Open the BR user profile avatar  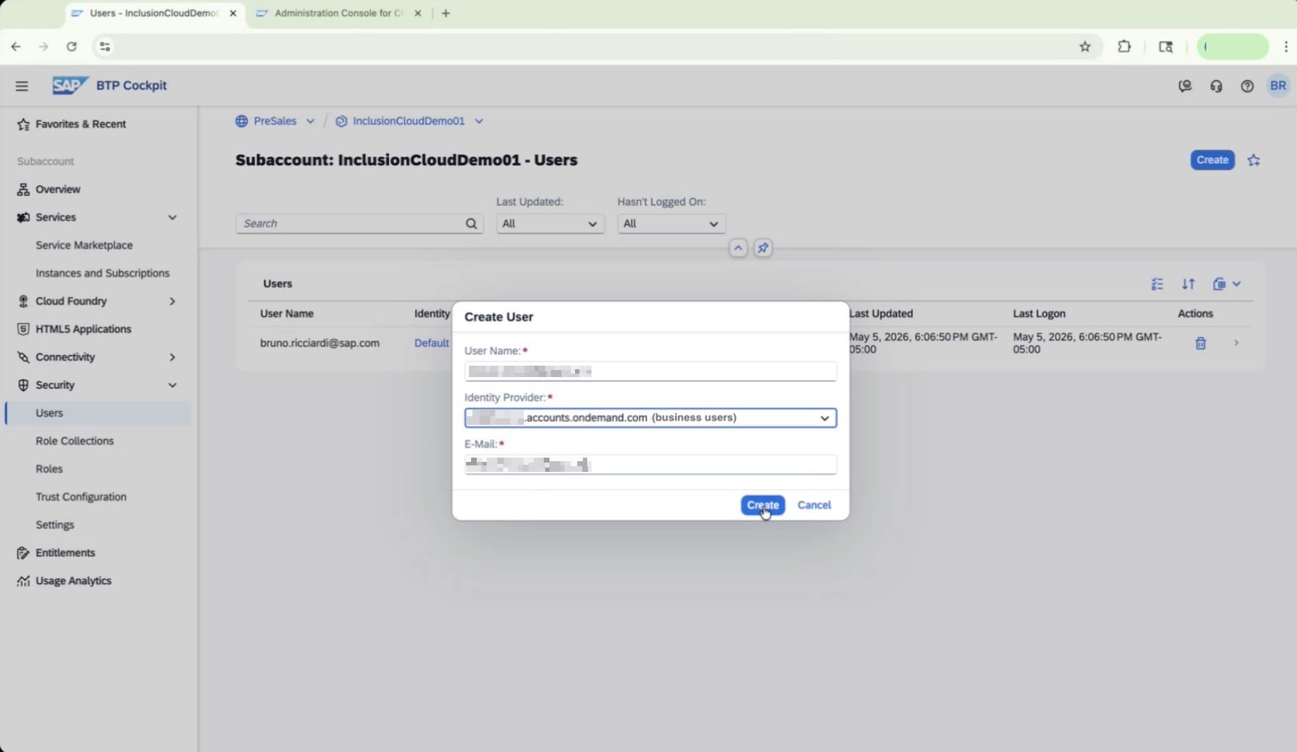tap(1278, 86)
